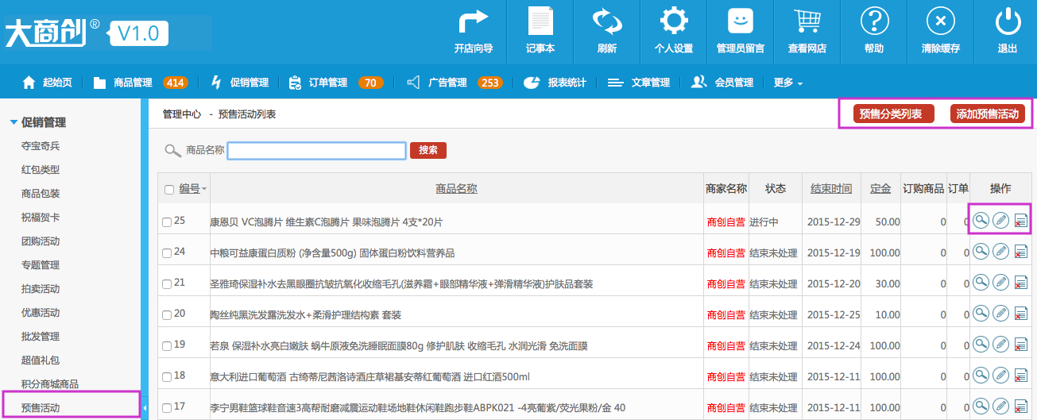Go to 管理中心 breadcrumb link
The image size is (1037, 420).
[182, 114]
